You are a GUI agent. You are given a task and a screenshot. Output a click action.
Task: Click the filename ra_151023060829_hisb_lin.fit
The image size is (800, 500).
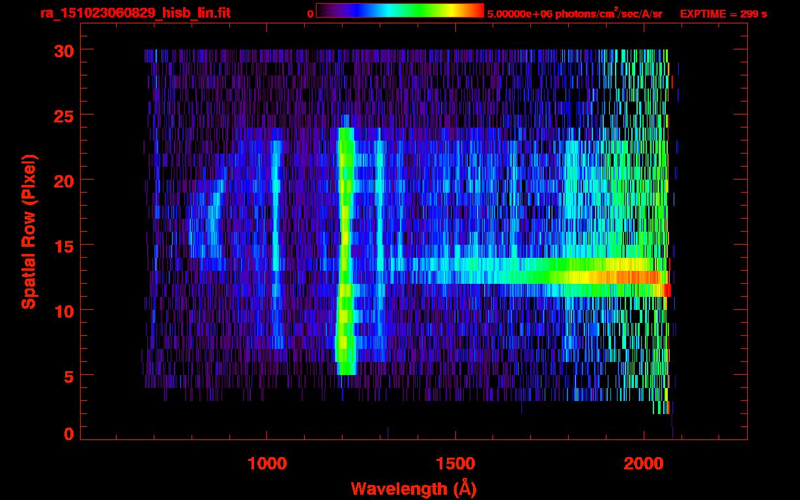tap(135, 13)
